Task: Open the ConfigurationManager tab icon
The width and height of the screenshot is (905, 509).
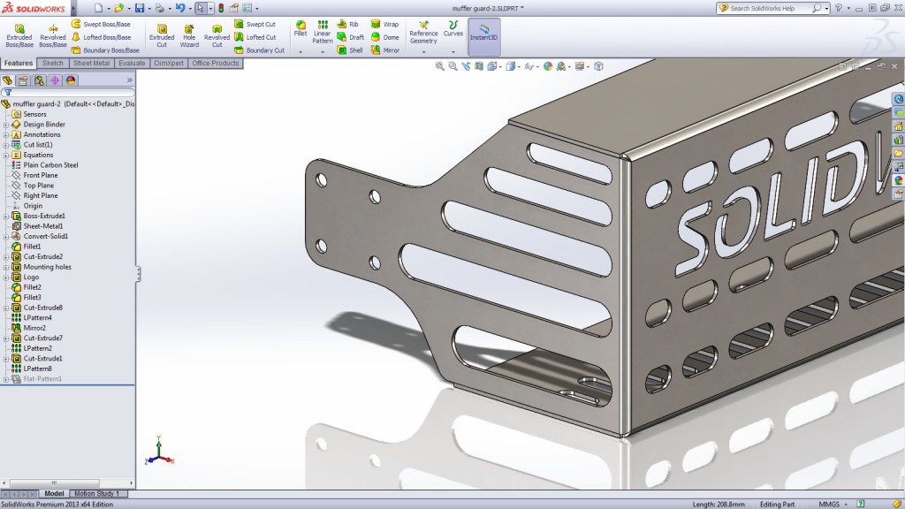Action: pyautogui.click(x=39, y=80)
